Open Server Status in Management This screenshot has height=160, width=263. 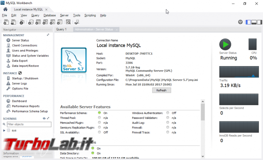click(20, 40)
